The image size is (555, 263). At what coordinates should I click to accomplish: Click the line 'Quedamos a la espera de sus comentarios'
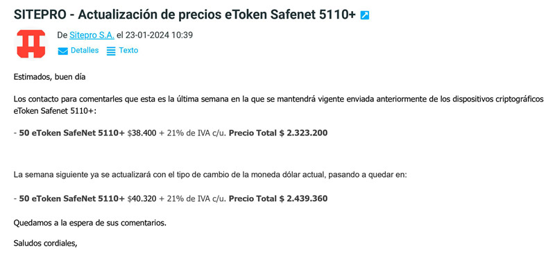tap(90, 223)
